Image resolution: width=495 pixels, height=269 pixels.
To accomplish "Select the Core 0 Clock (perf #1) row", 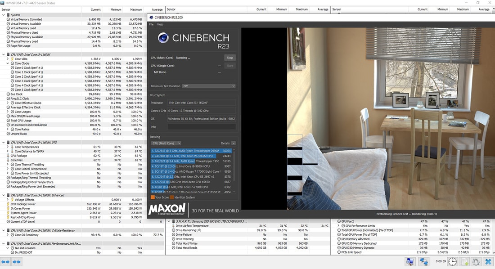I will [82, 68].
